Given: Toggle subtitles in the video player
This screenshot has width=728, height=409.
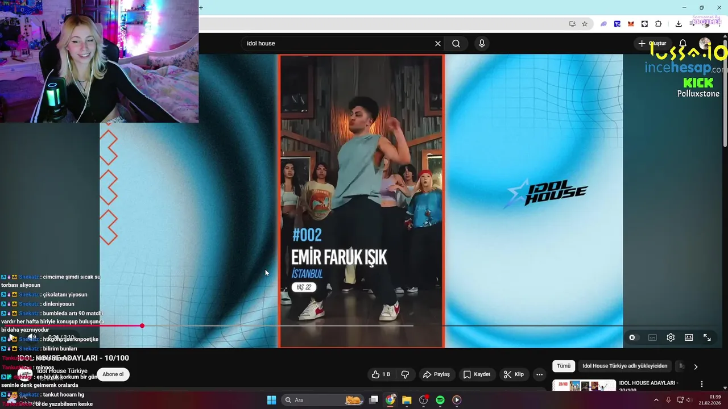Looking at the screenshot, I should click(652, 337).
